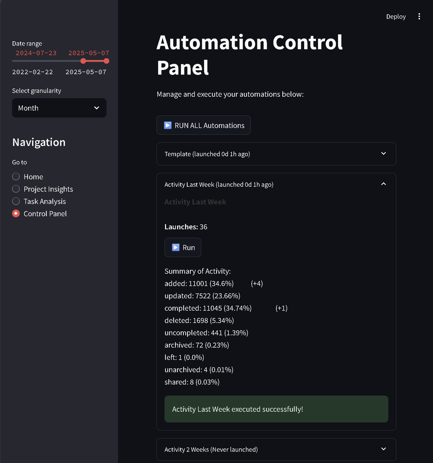Screen dimensions: 433x463
Task: Click the 'updated: 7522 (23.66%)' line
Action: 202,296
